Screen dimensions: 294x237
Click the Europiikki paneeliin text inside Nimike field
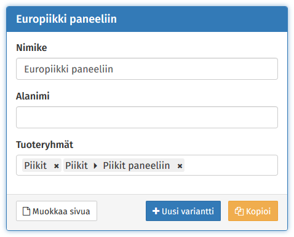(x=69, y=69)
